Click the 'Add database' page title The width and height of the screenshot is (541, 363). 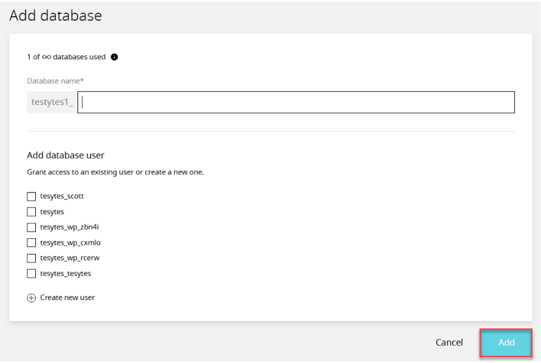point(56,16)
